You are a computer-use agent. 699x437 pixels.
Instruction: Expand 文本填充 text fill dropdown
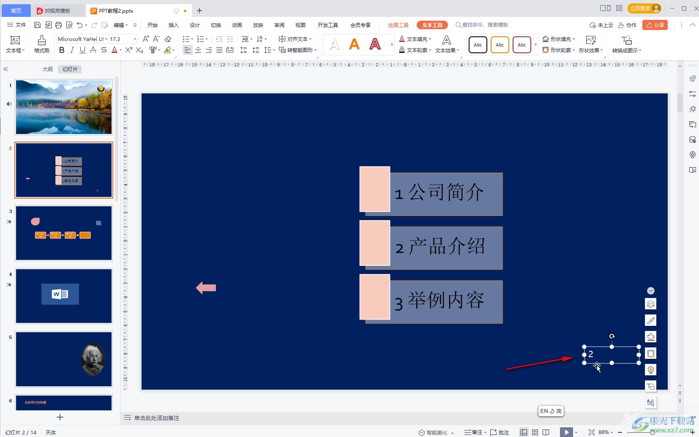coord(430,39)
